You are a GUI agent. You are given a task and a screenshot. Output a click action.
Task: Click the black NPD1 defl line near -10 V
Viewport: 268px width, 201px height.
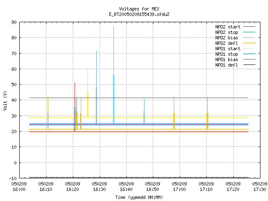point(139,178)
